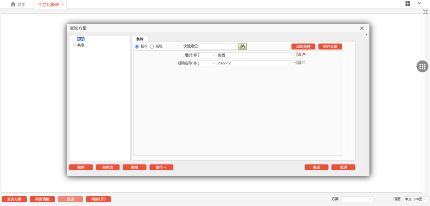Screen dimensions: 430x206
Task: Click the 条件设置 button
Action: pos(330,47)
